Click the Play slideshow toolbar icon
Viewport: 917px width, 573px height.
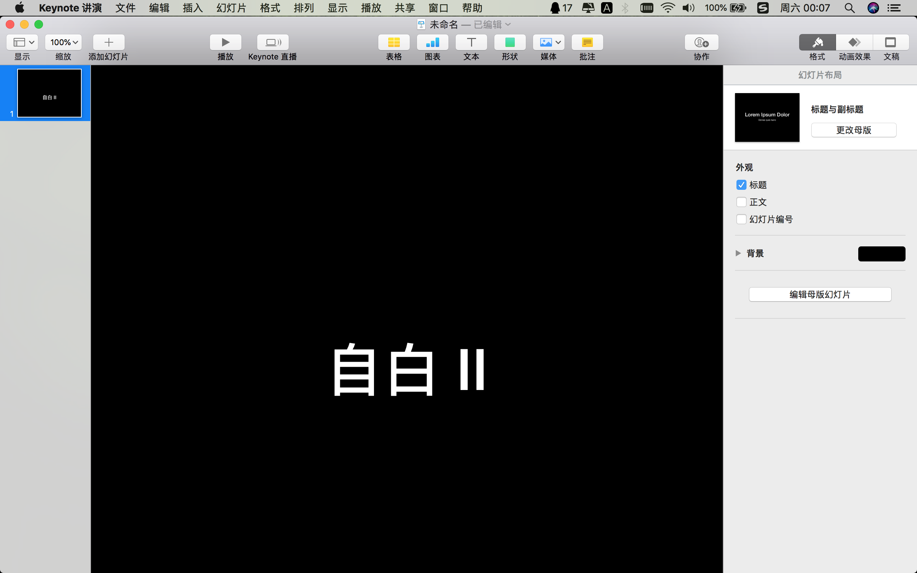[225, 42]
